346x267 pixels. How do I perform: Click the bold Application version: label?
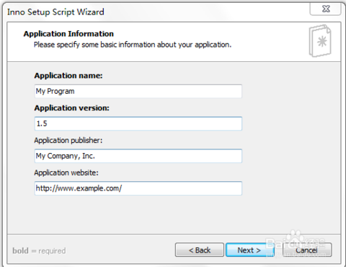click(x=71, y=108)
